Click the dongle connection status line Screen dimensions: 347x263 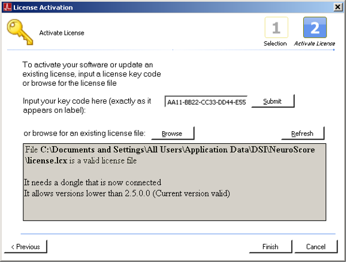(x=92, y=183)
